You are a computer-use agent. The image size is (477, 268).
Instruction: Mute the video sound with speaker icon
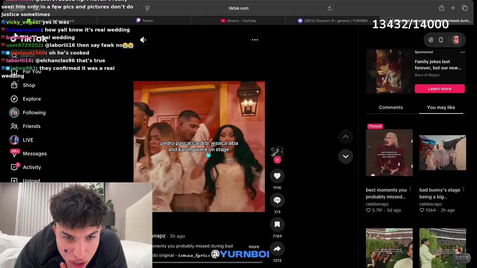143,40
